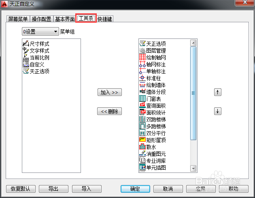Screen dimensions: 255x198
Task: Click the 天正选项 icon in left list
Action: [25, 71]
